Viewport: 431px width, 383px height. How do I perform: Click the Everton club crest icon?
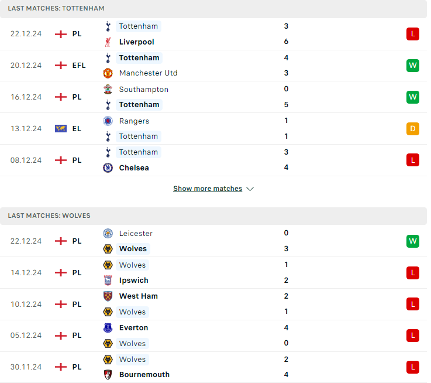click(108, 327)
